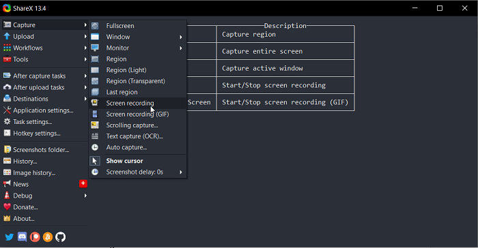The image size is (478, 248).
Task: Click the Monitor capture icon
Action: [x=95, y=48]
